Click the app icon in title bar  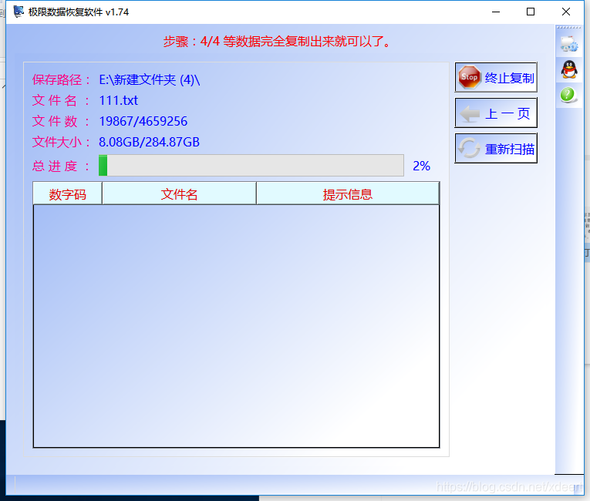pyautogui.click(x=19, y=12)
